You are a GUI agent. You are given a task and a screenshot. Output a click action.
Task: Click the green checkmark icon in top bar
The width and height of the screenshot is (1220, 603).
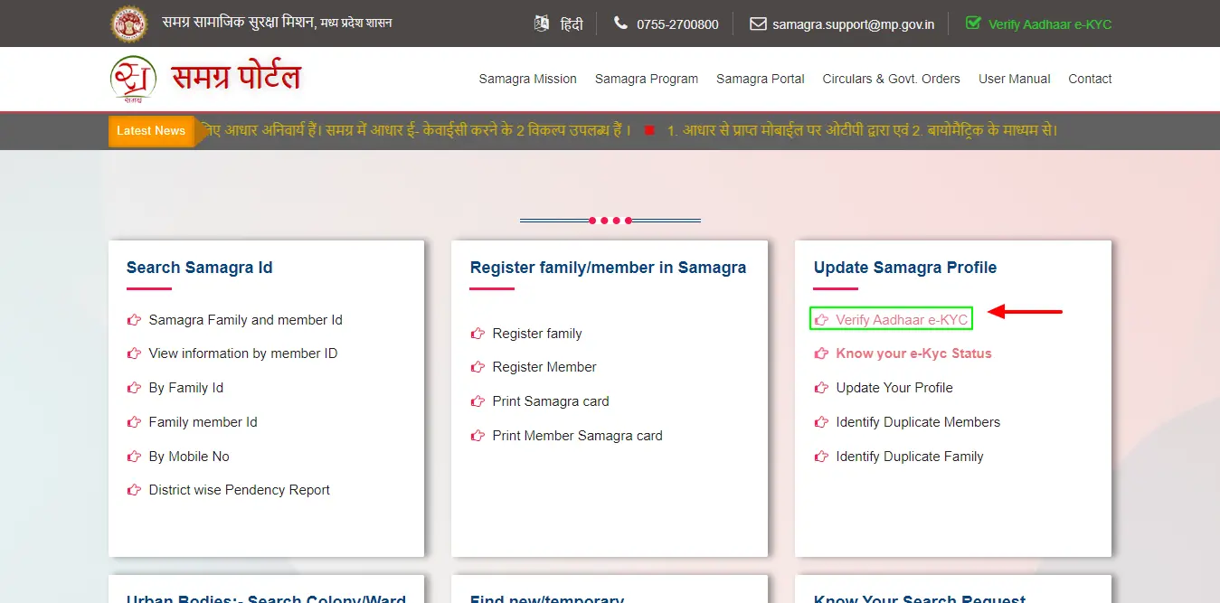coord(973,24)
